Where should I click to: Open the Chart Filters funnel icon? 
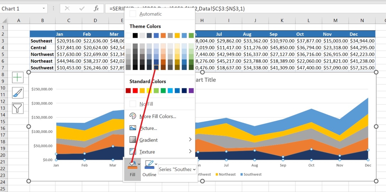[x=17, y=108]
